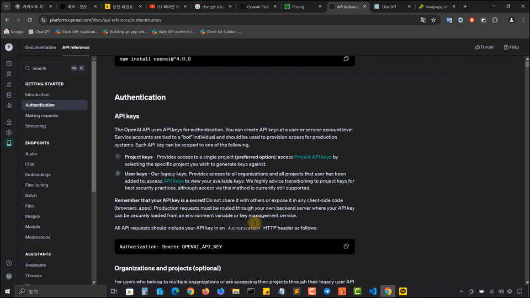
Task: Open the Help link
Action: (x=511, y=47)
